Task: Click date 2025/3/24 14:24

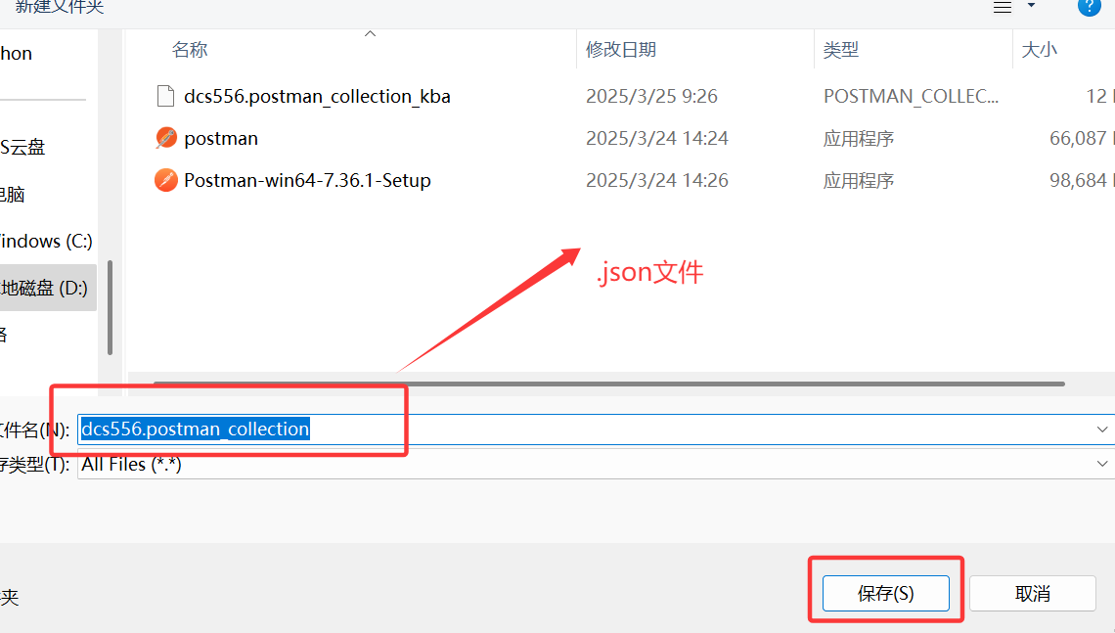Action: pos(657,138)
